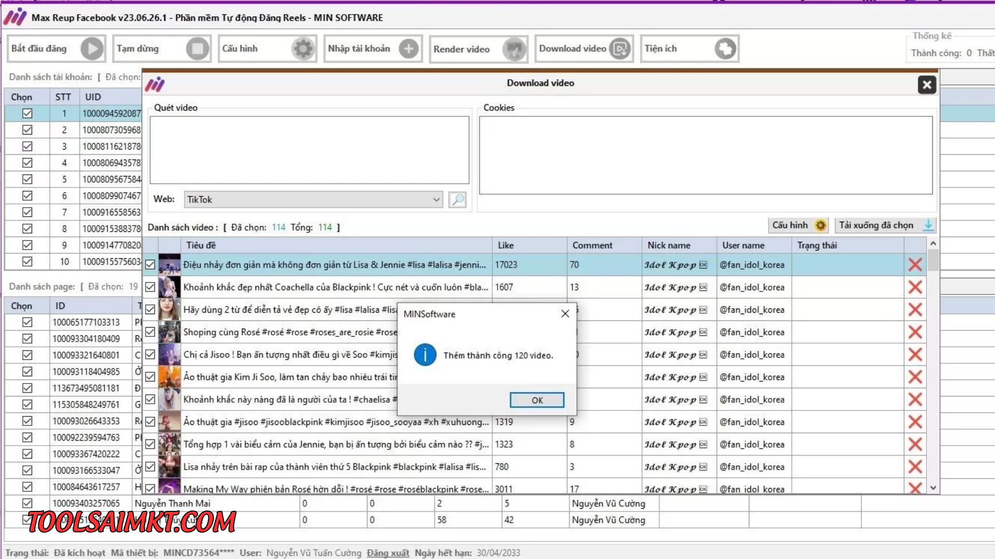Sort by the Comment column header
Viewport: 995px width, 559px height.
click(604, 245)
